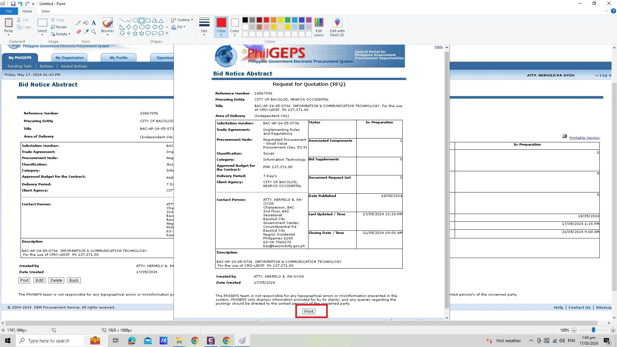Choose the Triangle shape
Image resolution: width=617 pixels, height=347 pixels.
[x=161, y=20]
